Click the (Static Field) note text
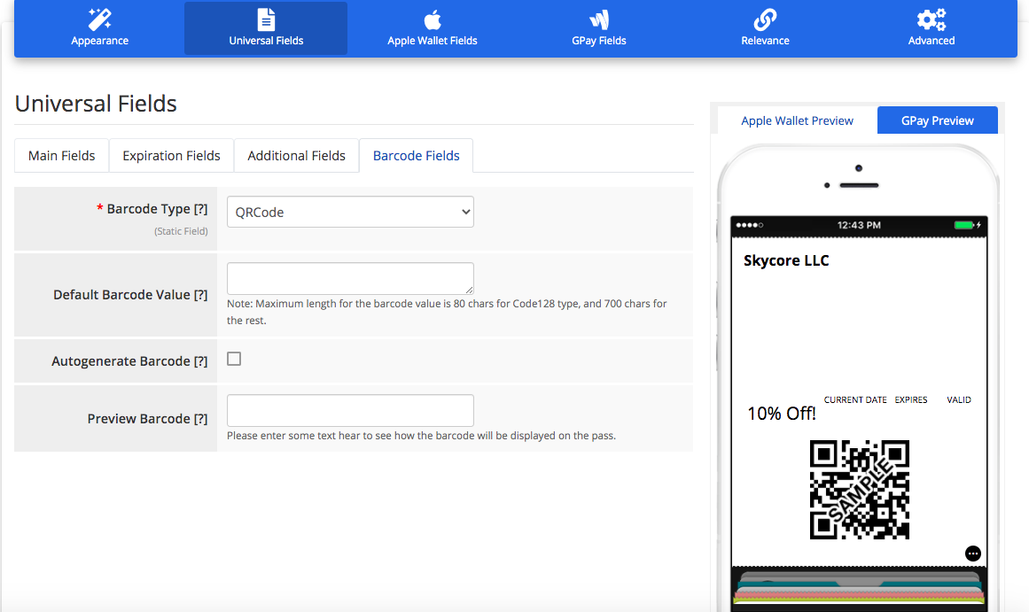 (181, 231)
